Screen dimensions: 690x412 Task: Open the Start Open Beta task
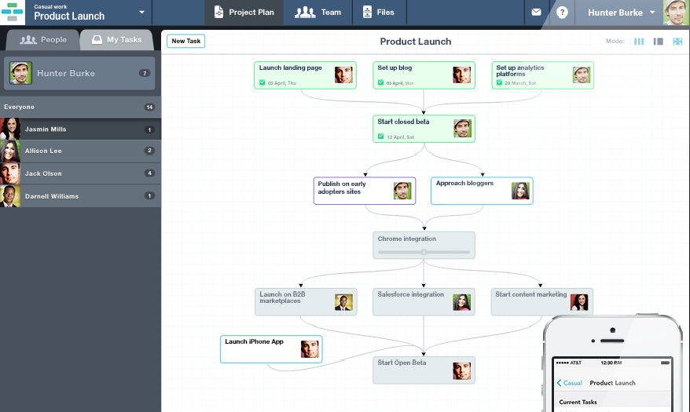click(424, 370)
